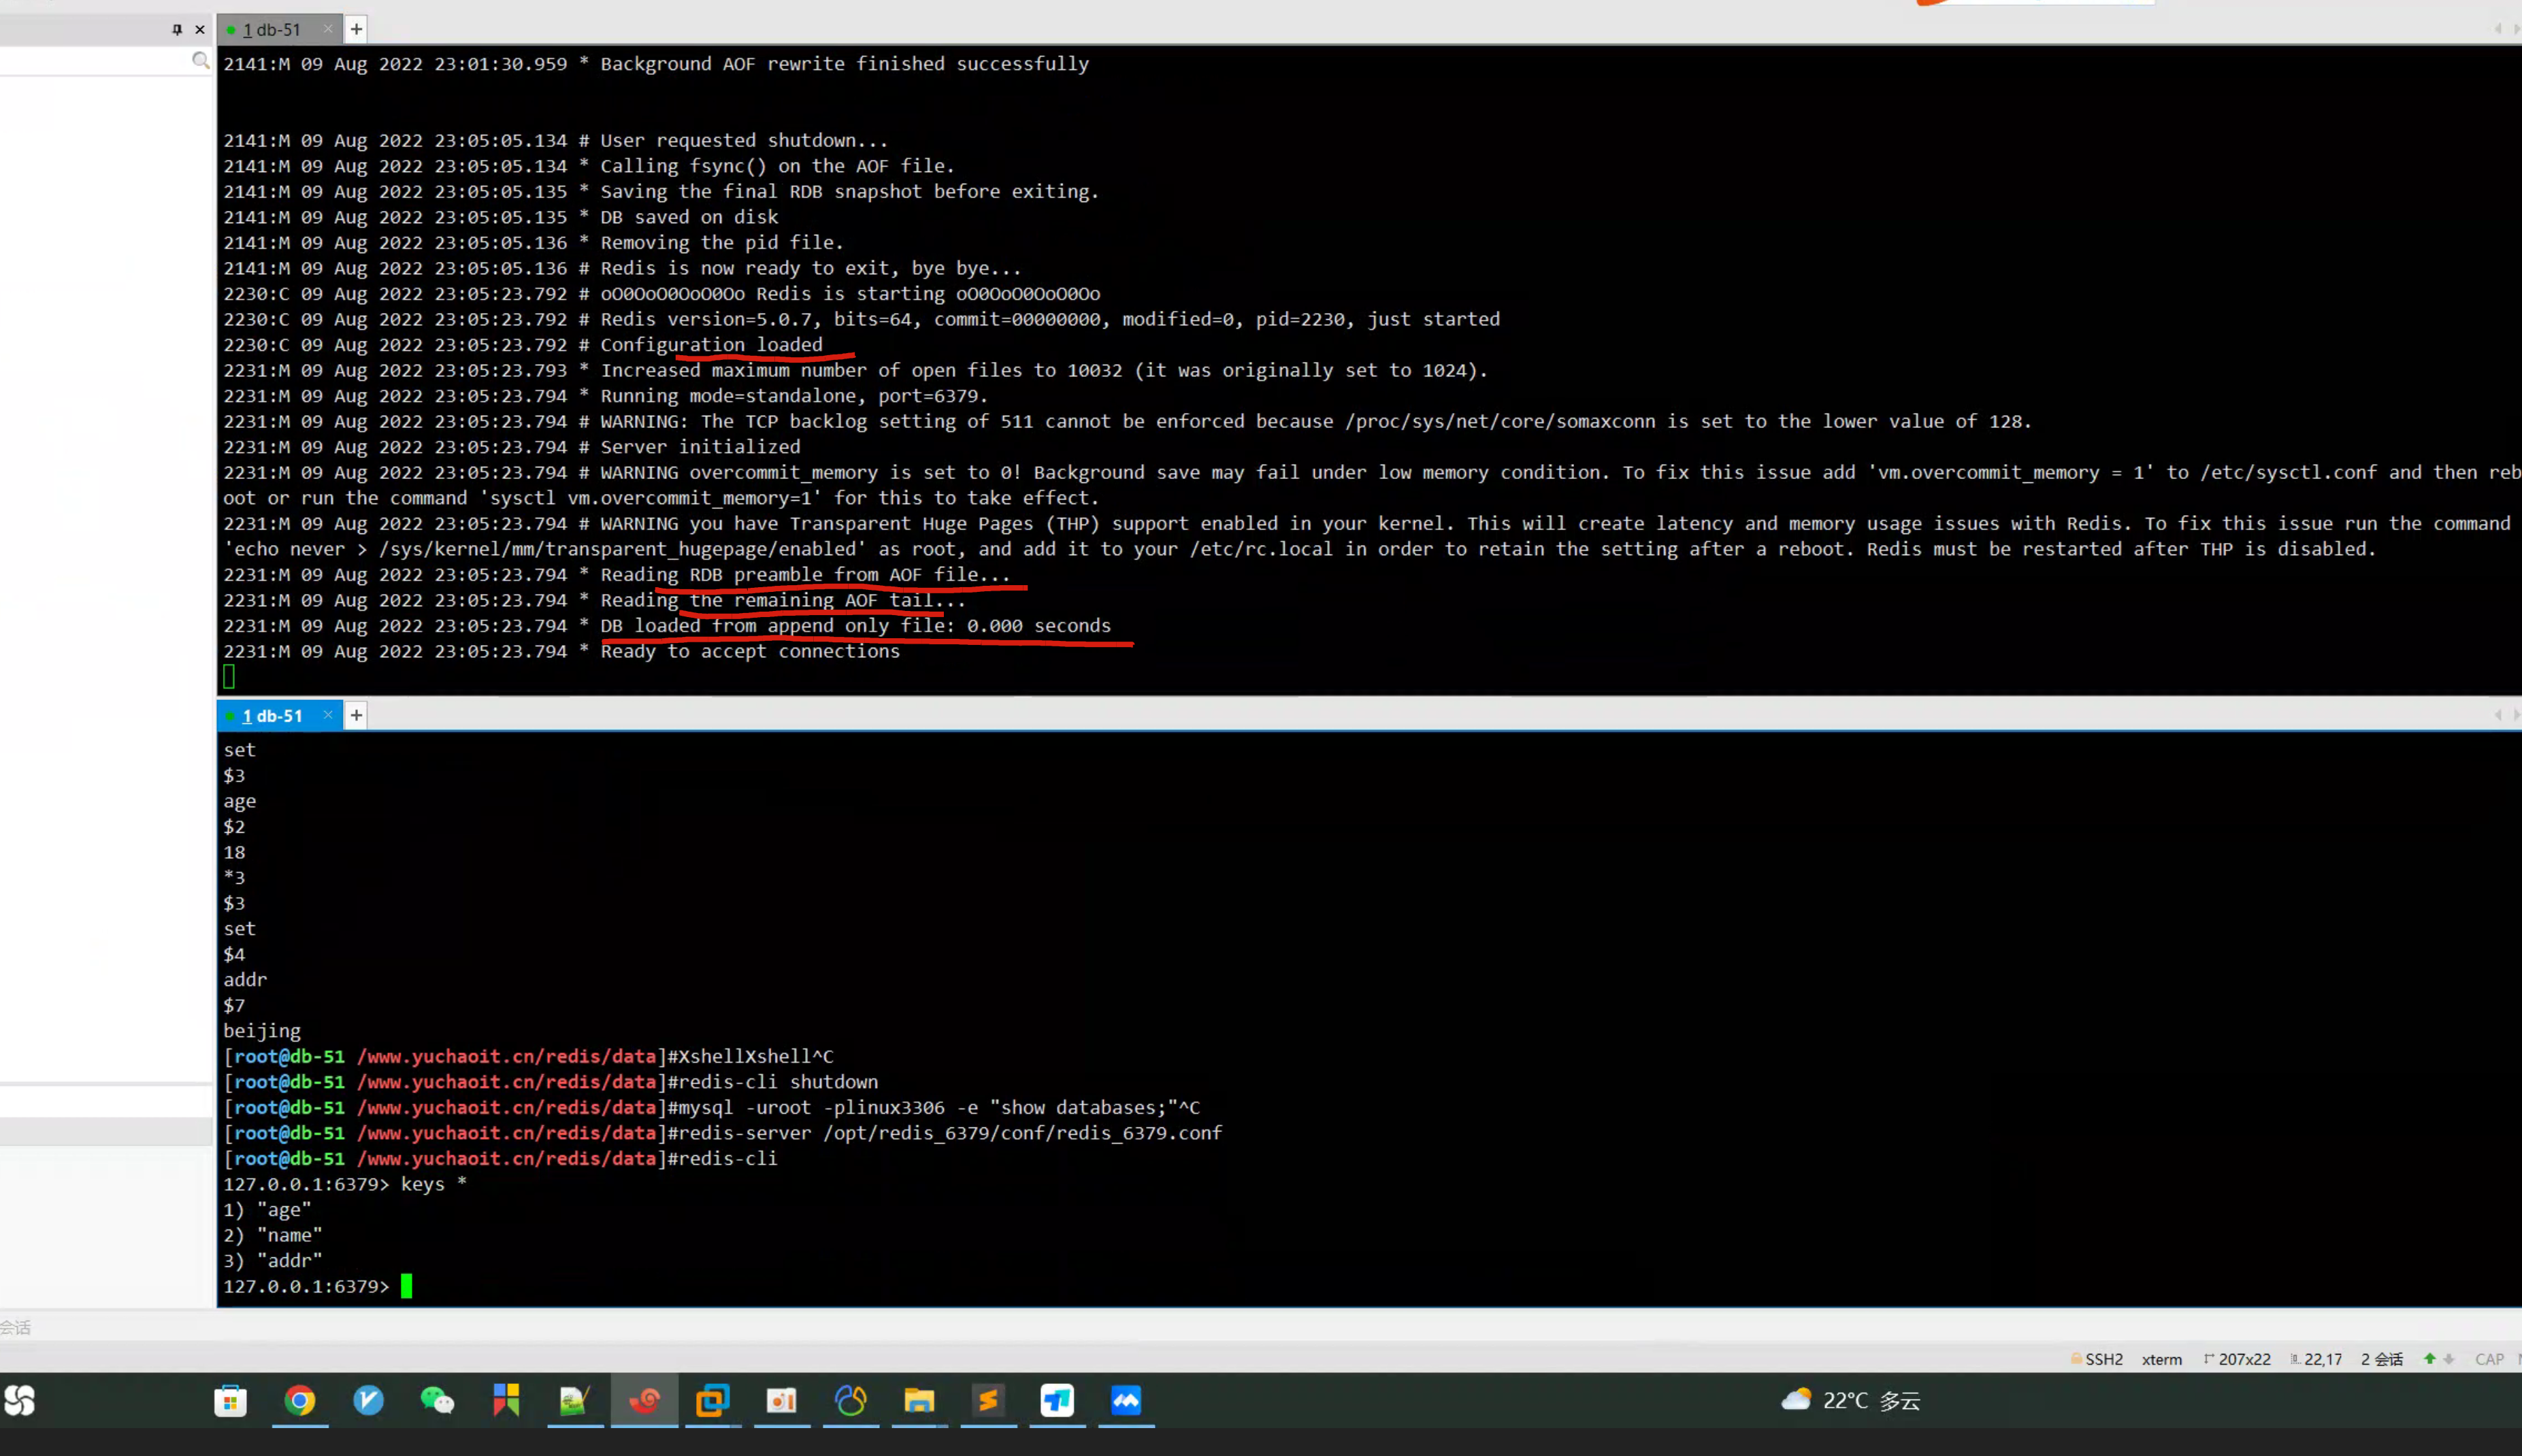Open the VMware Workstation taskbar icon
Viewport: 2522px width, 1456px height.
point(713,1400)
